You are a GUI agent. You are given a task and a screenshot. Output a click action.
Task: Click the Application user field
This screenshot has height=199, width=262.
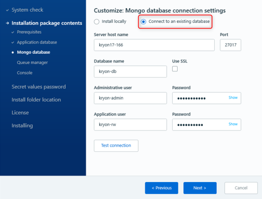coord(130,124)
